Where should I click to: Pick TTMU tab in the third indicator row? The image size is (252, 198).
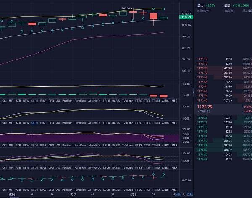coord(156,145)
